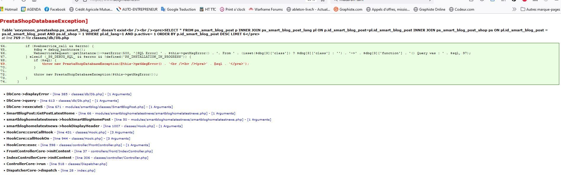This screenshot has width=561, height=178.
Task: Click the line 385 classes/db/Db.php link
Action: 78,94
